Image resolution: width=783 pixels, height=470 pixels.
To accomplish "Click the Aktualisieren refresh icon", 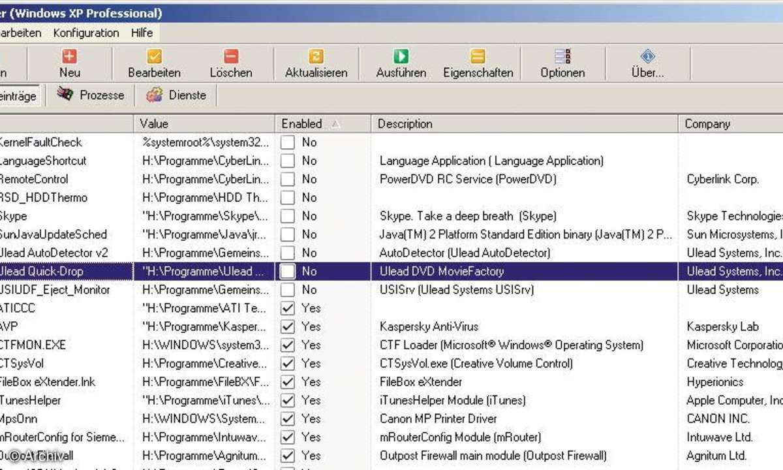I will 316,57.
